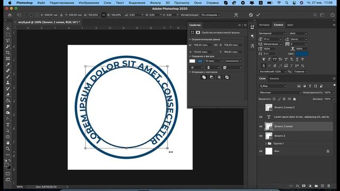Expand the Группа 1 layer group

coord(266,143)
